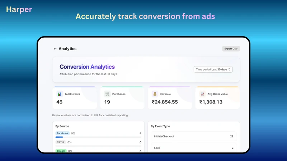
Task: Click the InitiateCheckout count 22
Action: point(232,136)
